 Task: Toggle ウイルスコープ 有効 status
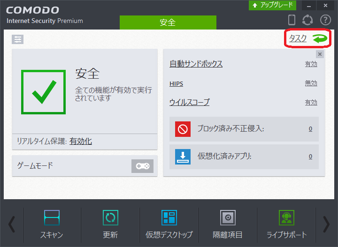[x=311, y=103]
